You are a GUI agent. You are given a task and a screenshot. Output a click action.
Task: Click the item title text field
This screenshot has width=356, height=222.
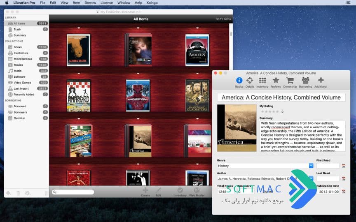click(x=281, y=97)
